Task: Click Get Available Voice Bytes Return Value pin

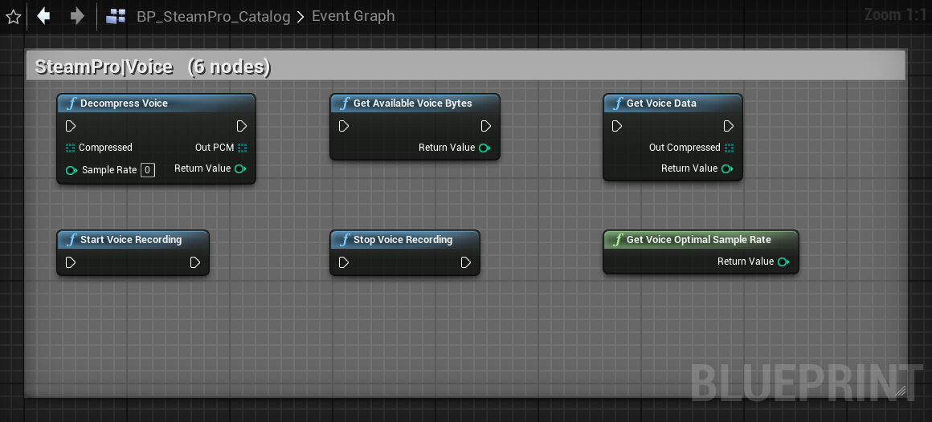Action: point(484,148)
